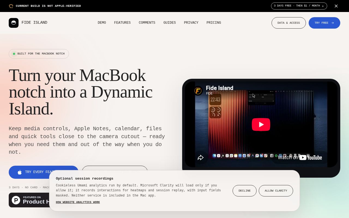This screenshot has height=218, width=349.
Task: Click the Watch on YouTube logo
Action: (x=300, y=158)
